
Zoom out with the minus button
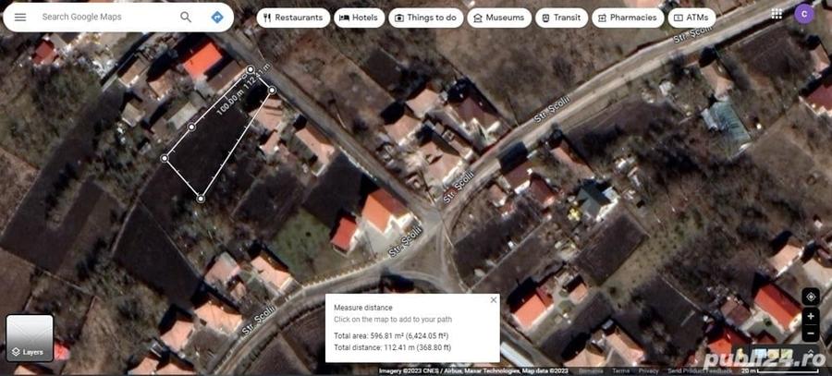[811, 334]
